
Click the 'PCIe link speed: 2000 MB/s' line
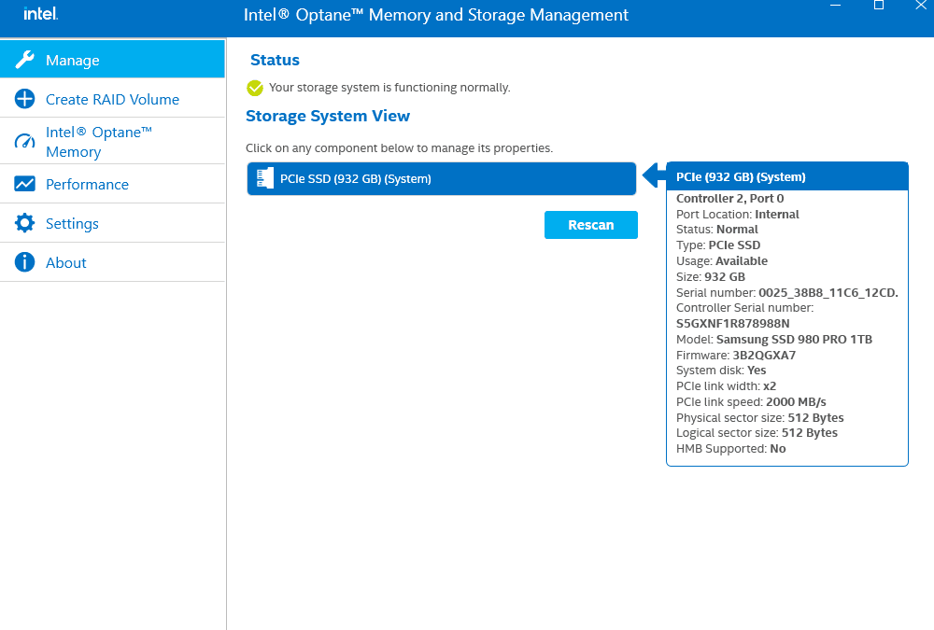(x=751, y=402)
